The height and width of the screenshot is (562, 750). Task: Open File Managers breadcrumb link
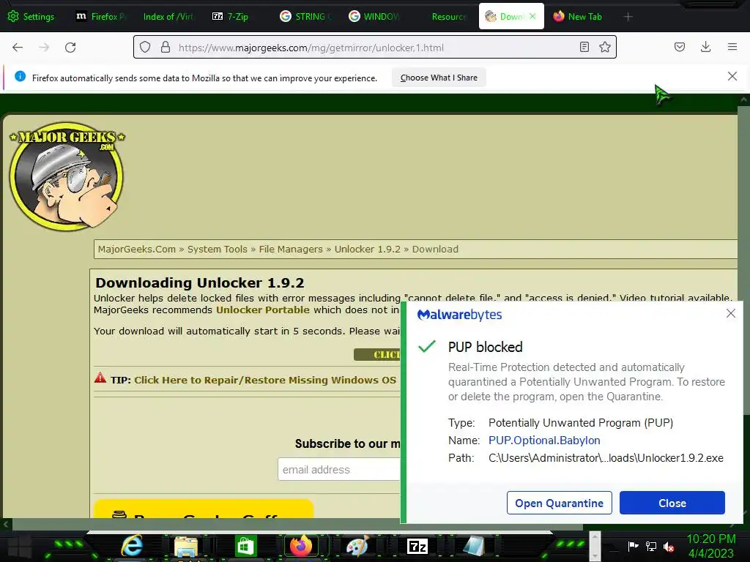pyautogui.click(x=291, y=249)
